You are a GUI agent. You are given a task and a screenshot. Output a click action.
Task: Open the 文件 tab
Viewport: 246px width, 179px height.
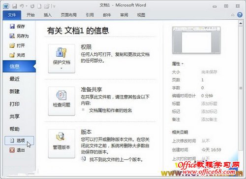click(12, 15)
